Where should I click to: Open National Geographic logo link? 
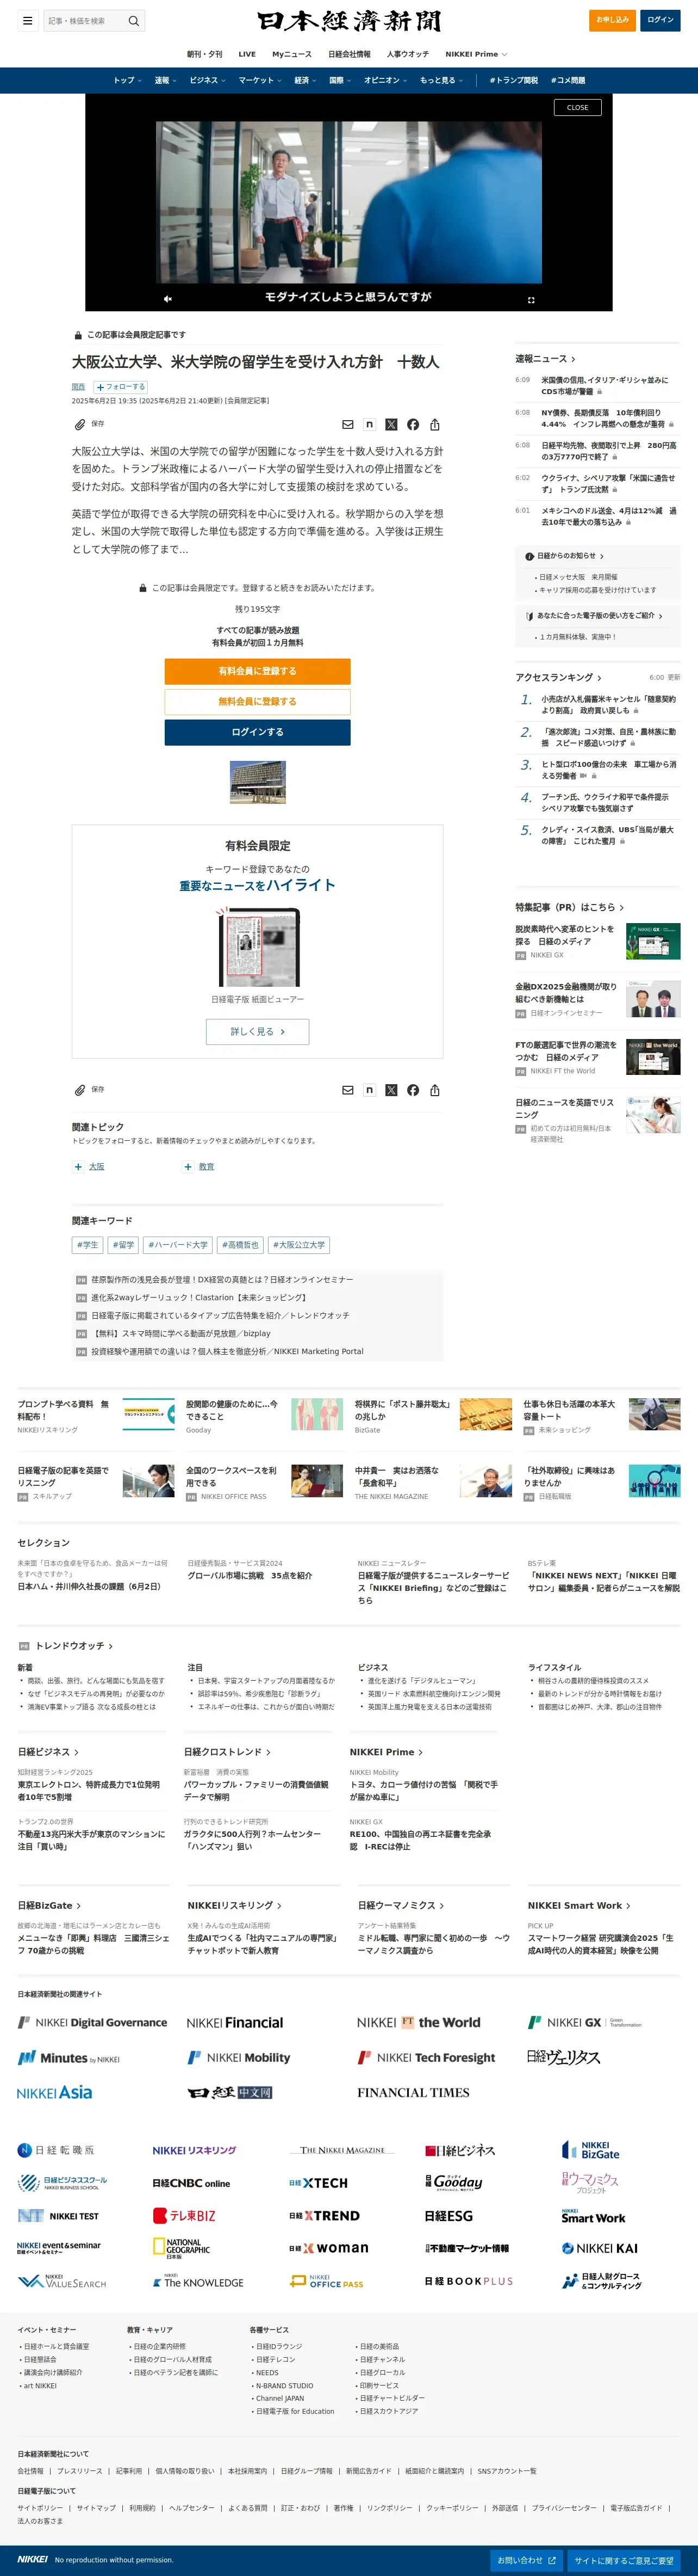[x=180, y=2248]
